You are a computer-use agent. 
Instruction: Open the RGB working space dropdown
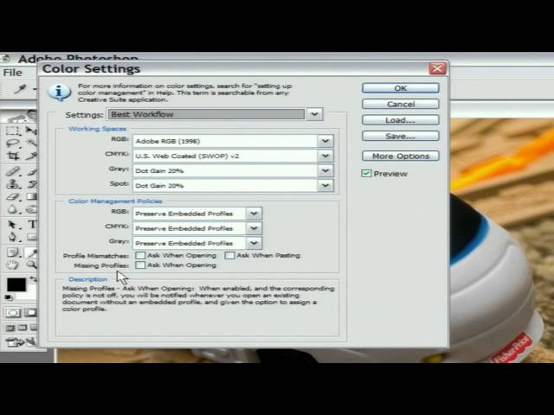pos(325,141)
